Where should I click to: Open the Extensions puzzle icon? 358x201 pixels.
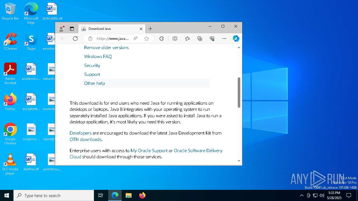(x=161, y=39)
